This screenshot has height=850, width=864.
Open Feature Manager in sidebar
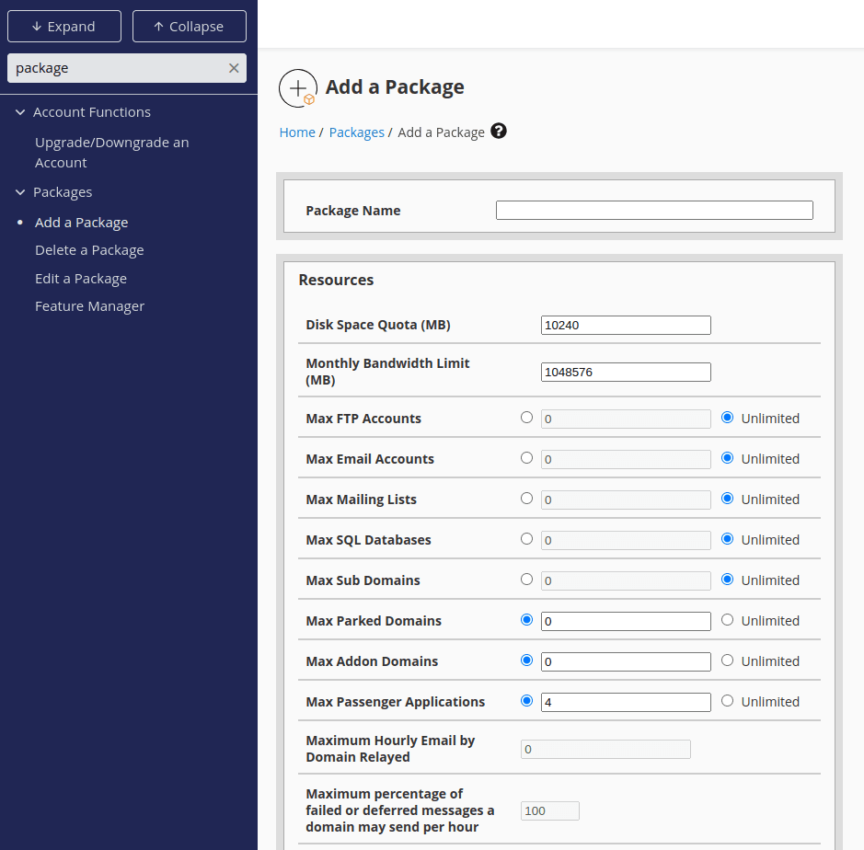pos(90,306)
